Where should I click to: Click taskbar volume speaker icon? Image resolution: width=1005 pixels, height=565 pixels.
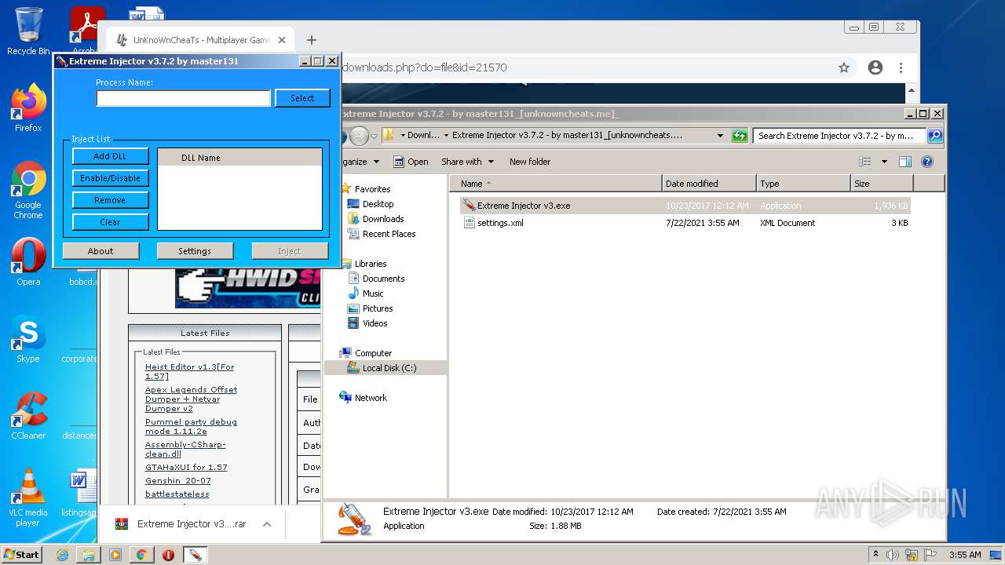[893, 555]
